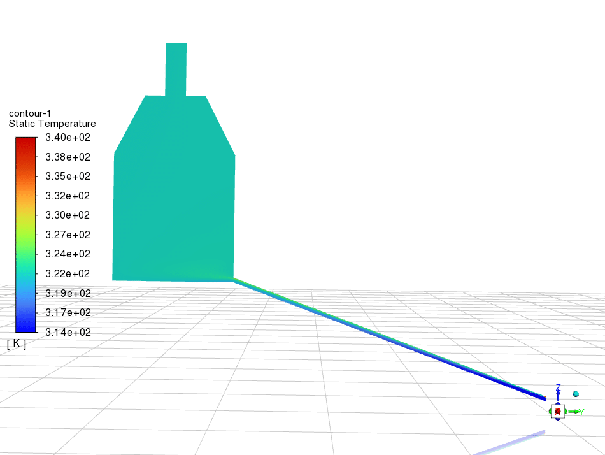Click the red X axis center of the triad
The width and height of the screenshot is (605, 455).
click(558, 412)
